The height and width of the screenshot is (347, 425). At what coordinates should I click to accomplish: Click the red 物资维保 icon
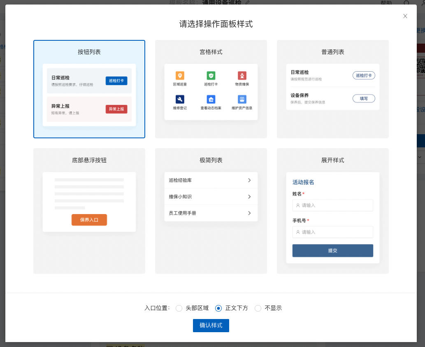click(x=242, y=76)
